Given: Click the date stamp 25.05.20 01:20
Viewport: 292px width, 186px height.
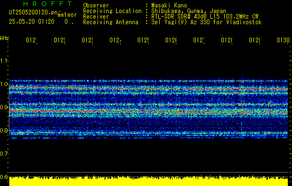Looking at the screenshot, I should point(32,22).
